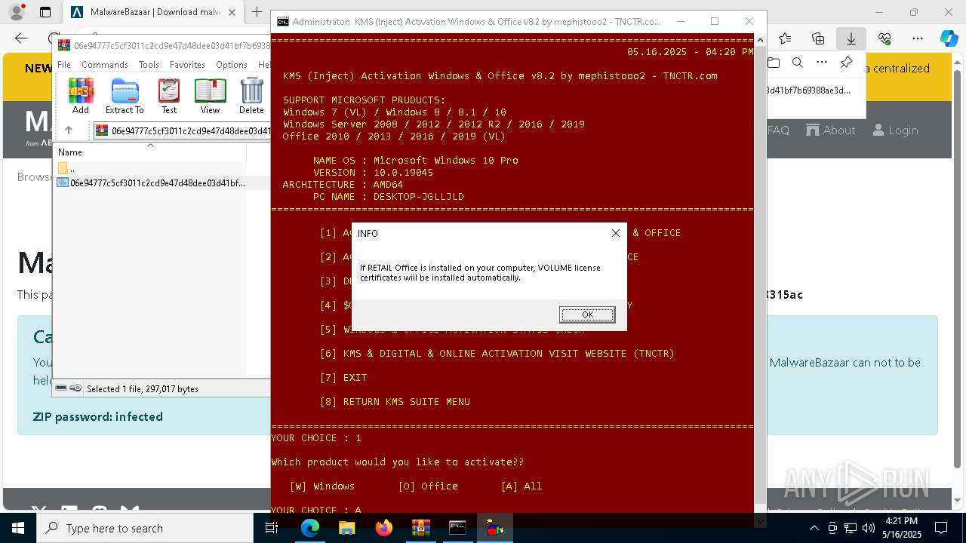Click the View icon in WinRAR
The height and width of the screenshot is (543, 966).
coord(210,97)
